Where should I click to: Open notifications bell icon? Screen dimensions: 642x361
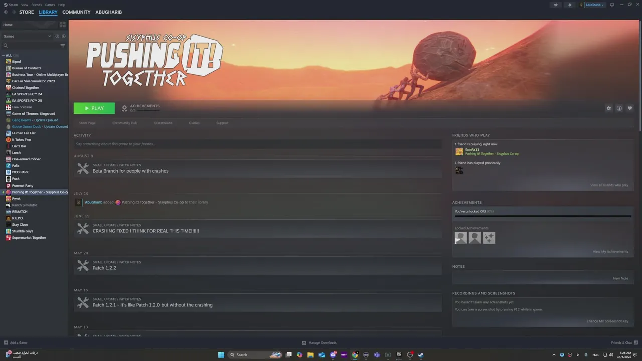pos(569,5)
